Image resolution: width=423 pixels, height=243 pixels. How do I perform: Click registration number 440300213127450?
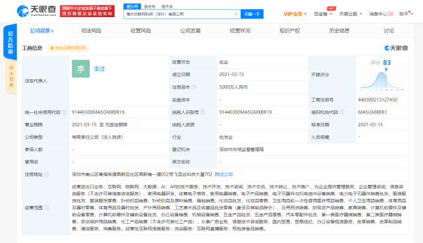377,100
